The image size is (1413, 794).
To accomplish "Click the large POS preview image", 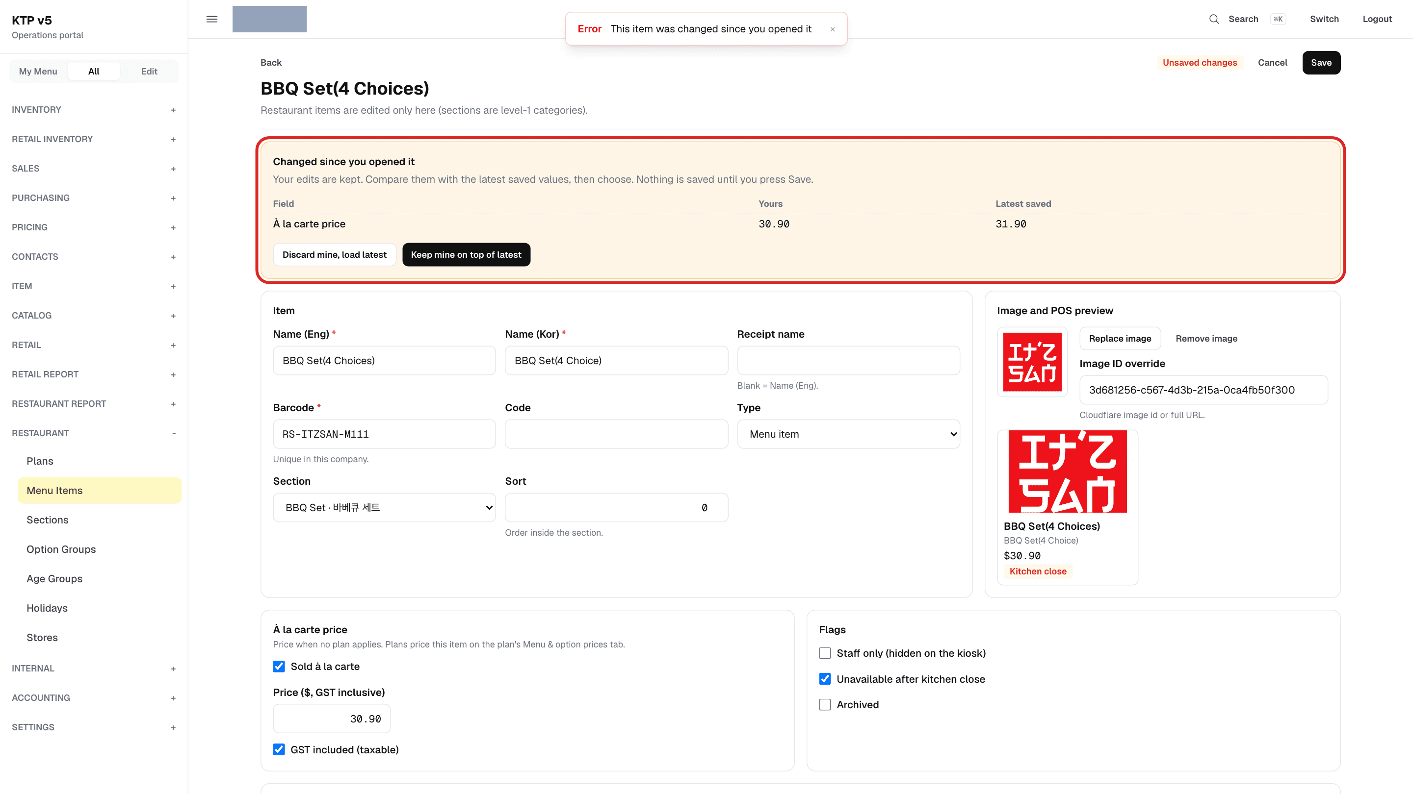I will pos(1068,471).
